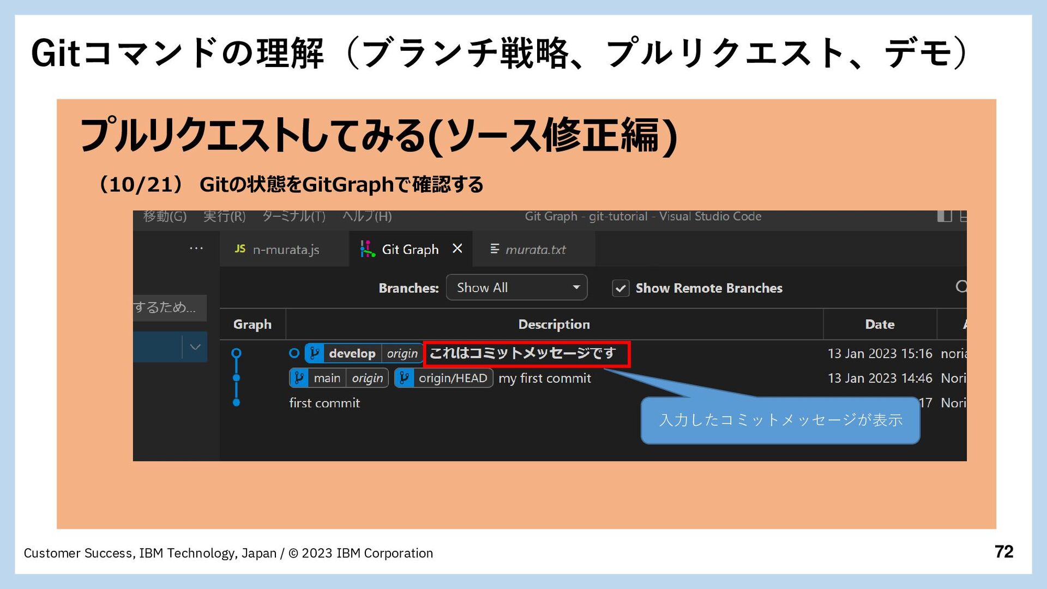Expand the sidebar chevron dropdown button
Viewport: 1047px width, 589px height.
tap(195, 347)
